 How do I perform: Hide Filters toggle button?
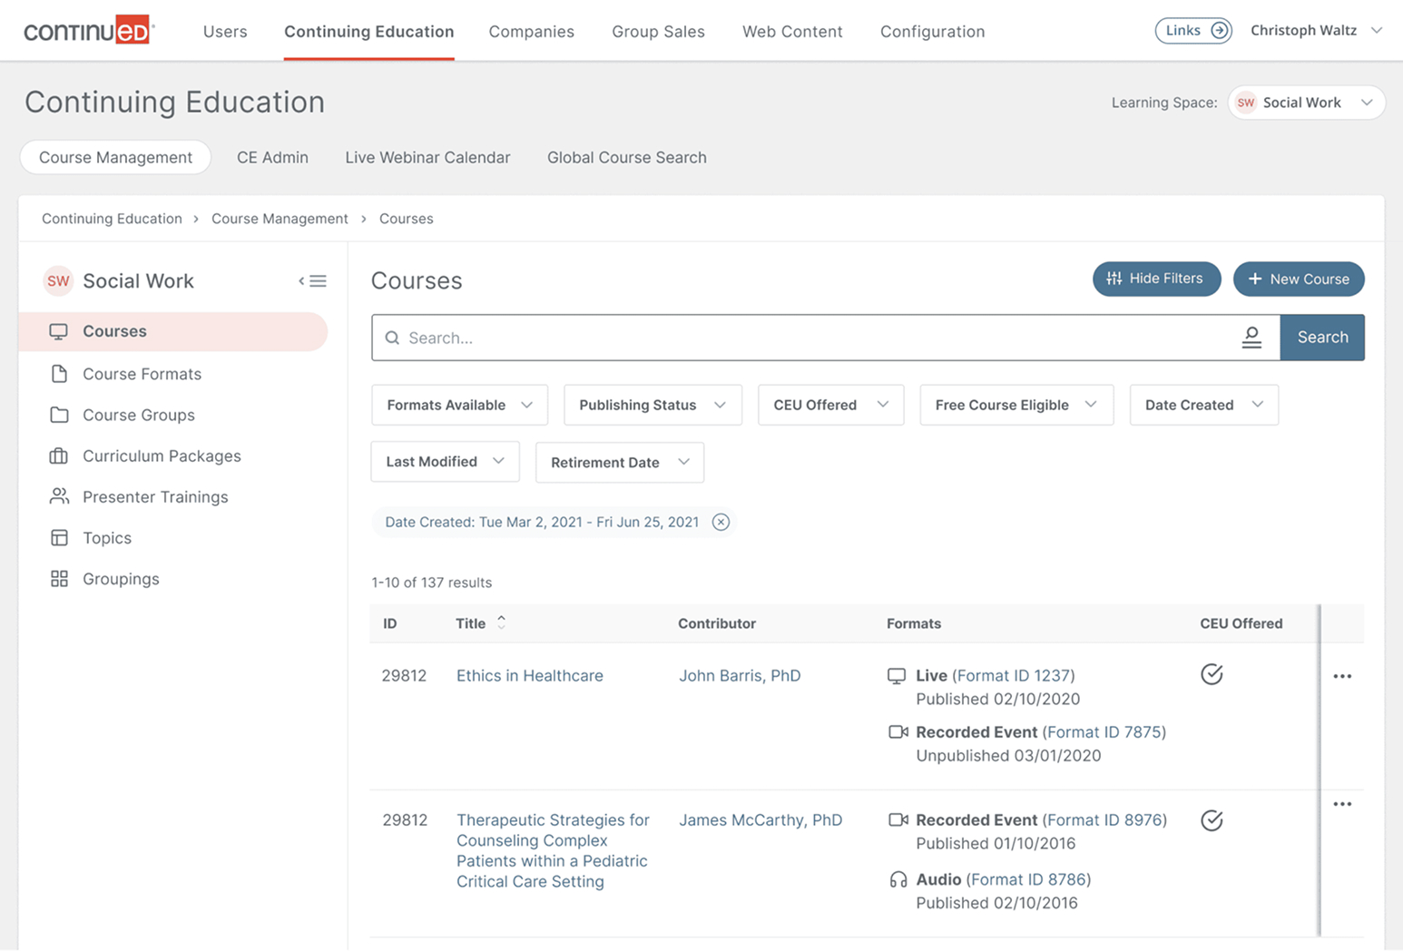[1155, 279]
